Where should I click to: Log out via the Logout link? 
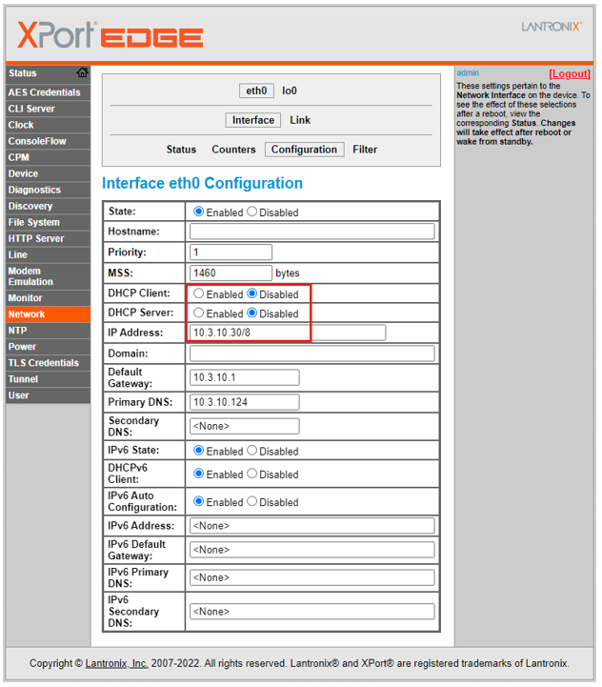pyautogui.click(x=570, y=73)
